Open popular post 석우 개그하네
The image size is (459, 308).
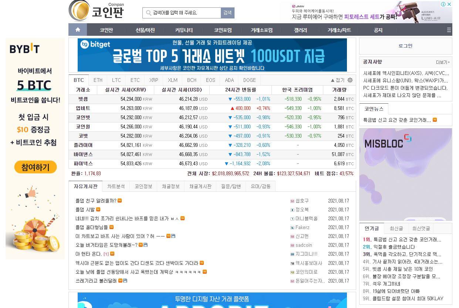click(x=386, y=284)
